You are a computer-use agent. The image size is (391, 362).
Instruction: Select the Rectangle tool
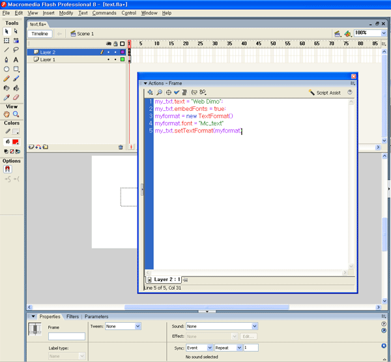(16, 69)
